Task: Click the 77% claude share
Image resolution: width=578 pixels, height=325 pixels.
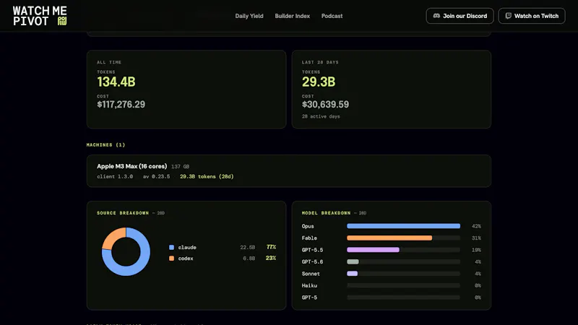Action: [x=272, y=247]
